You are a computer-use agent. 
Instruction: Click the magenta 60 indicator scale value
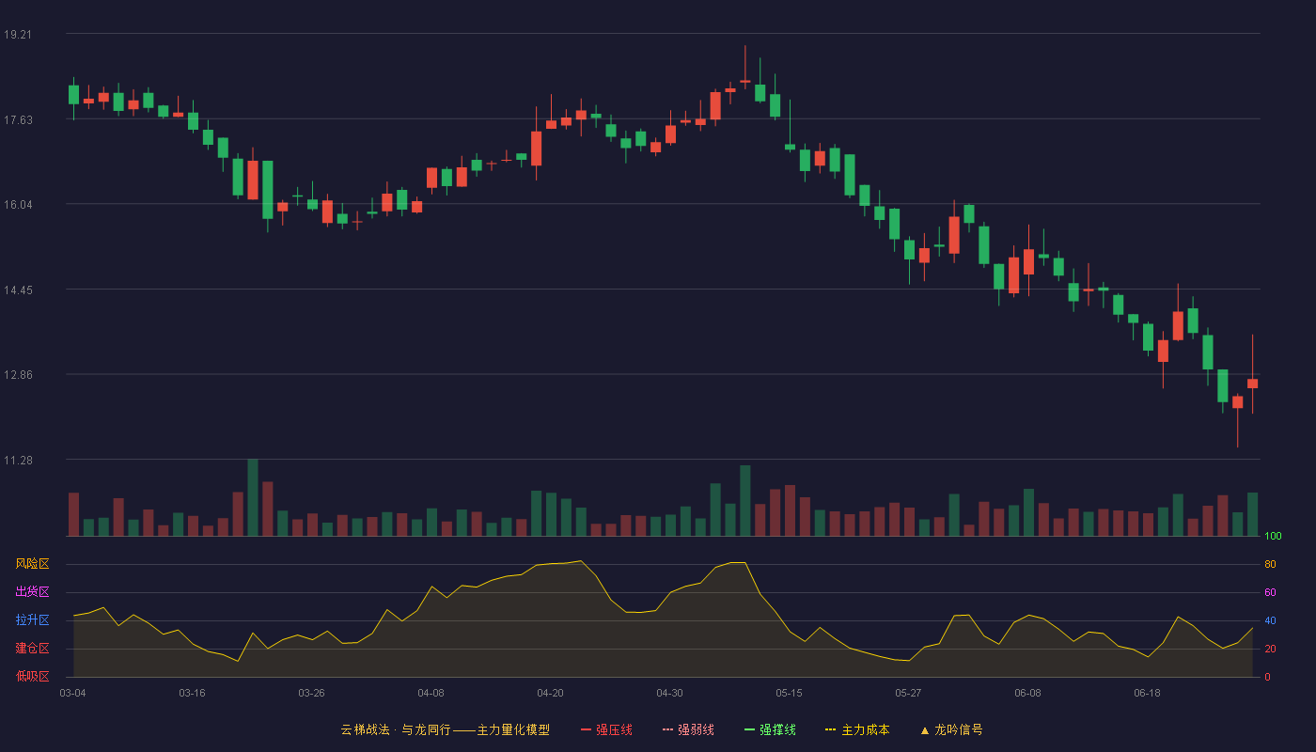tap(1270, 593)
